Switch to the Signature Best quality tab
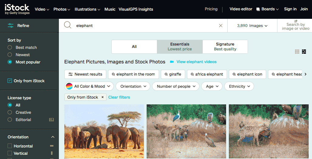Screen dimensions: 312x159 tap(225, 47)
